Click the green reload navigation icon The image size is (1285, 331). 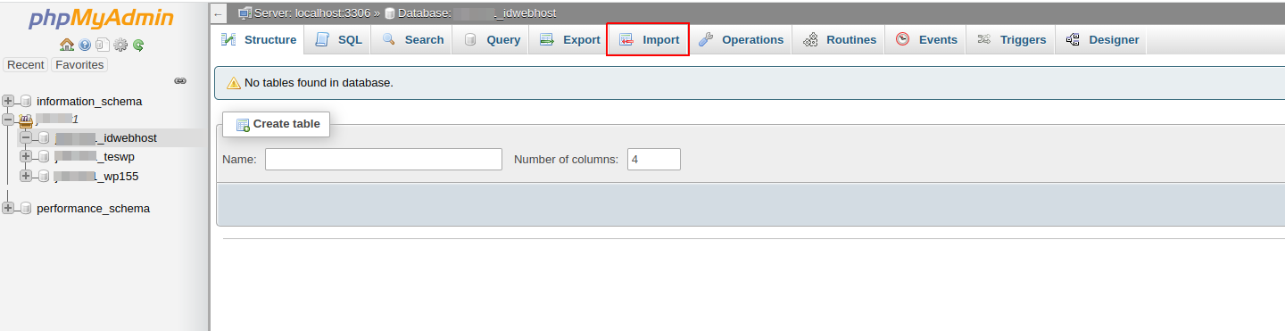pyautogui.click(x=138, y=45)
